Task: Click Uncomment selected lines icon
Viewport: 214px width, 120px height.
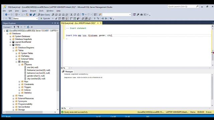Action: [98, 19]
